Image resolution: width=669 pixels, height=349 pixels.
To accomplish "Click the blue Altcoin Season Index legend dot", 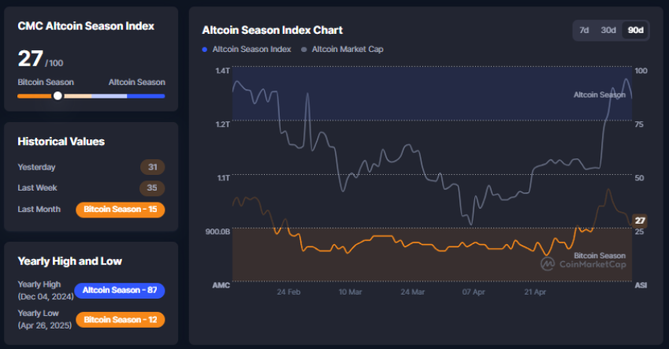I will pyautogui.click(x=205, y=49).
